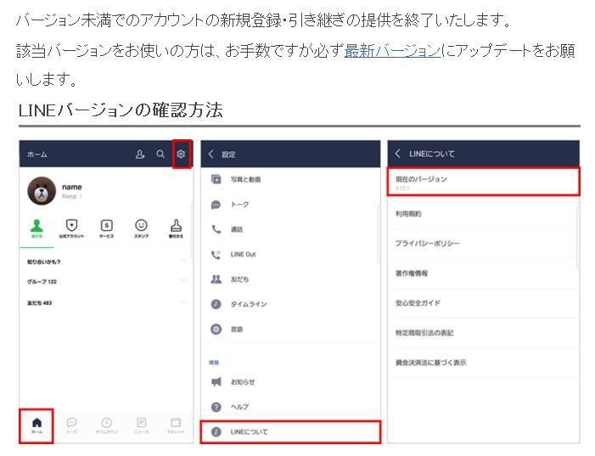Select LINEについて in settings list

click(289, 432)
